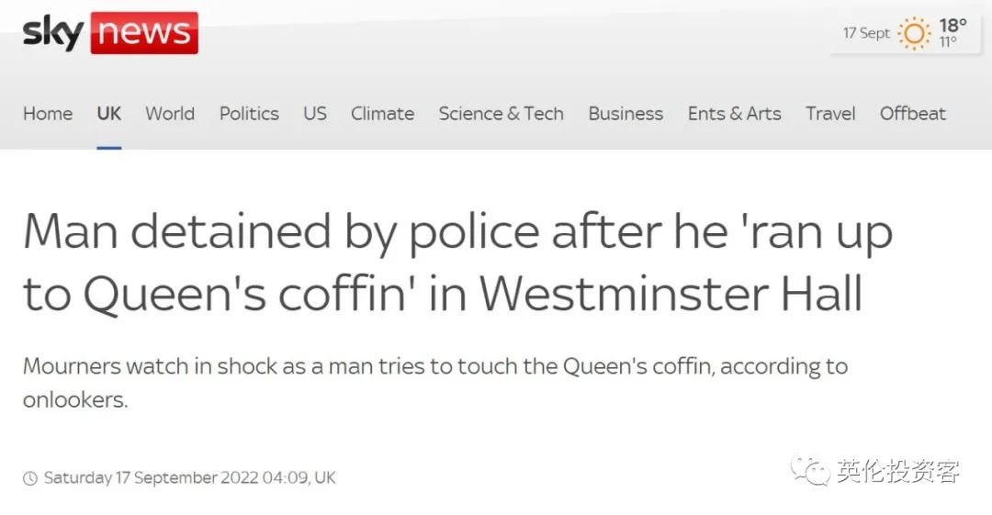The image size is (992, 515).
Task: Click the clock icon beside publish date
Action: [x=29, y=478]
